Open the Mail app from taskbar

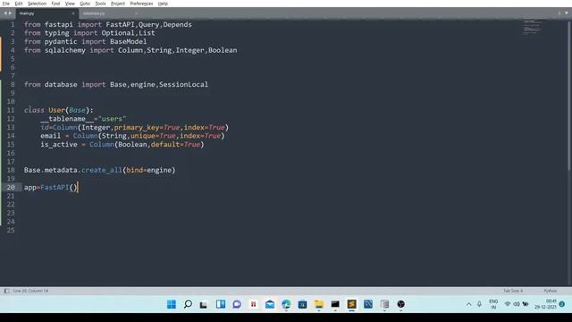(270, 304)
